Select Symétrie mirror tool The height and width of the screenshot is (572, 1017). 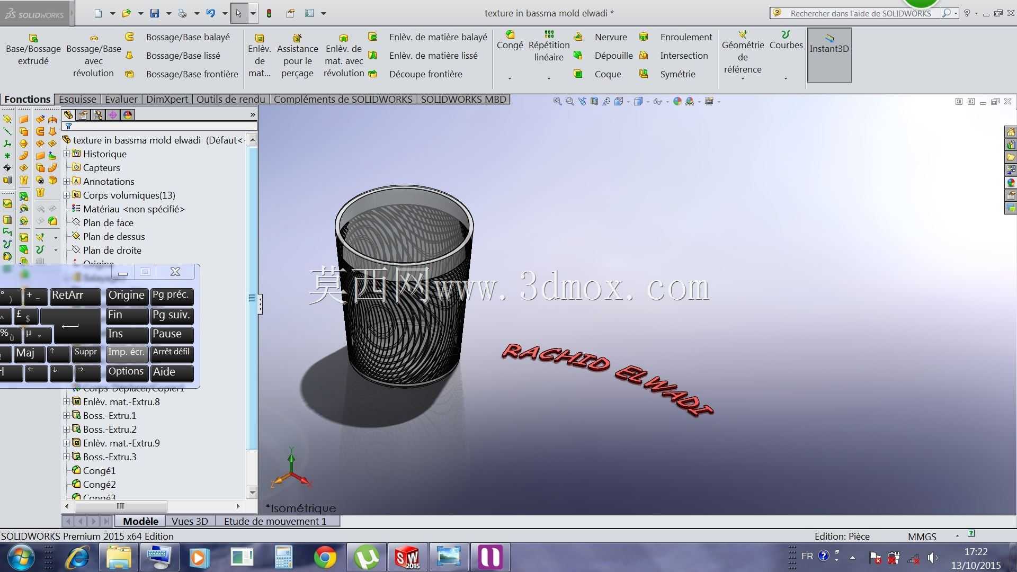(x=667, y=74)
